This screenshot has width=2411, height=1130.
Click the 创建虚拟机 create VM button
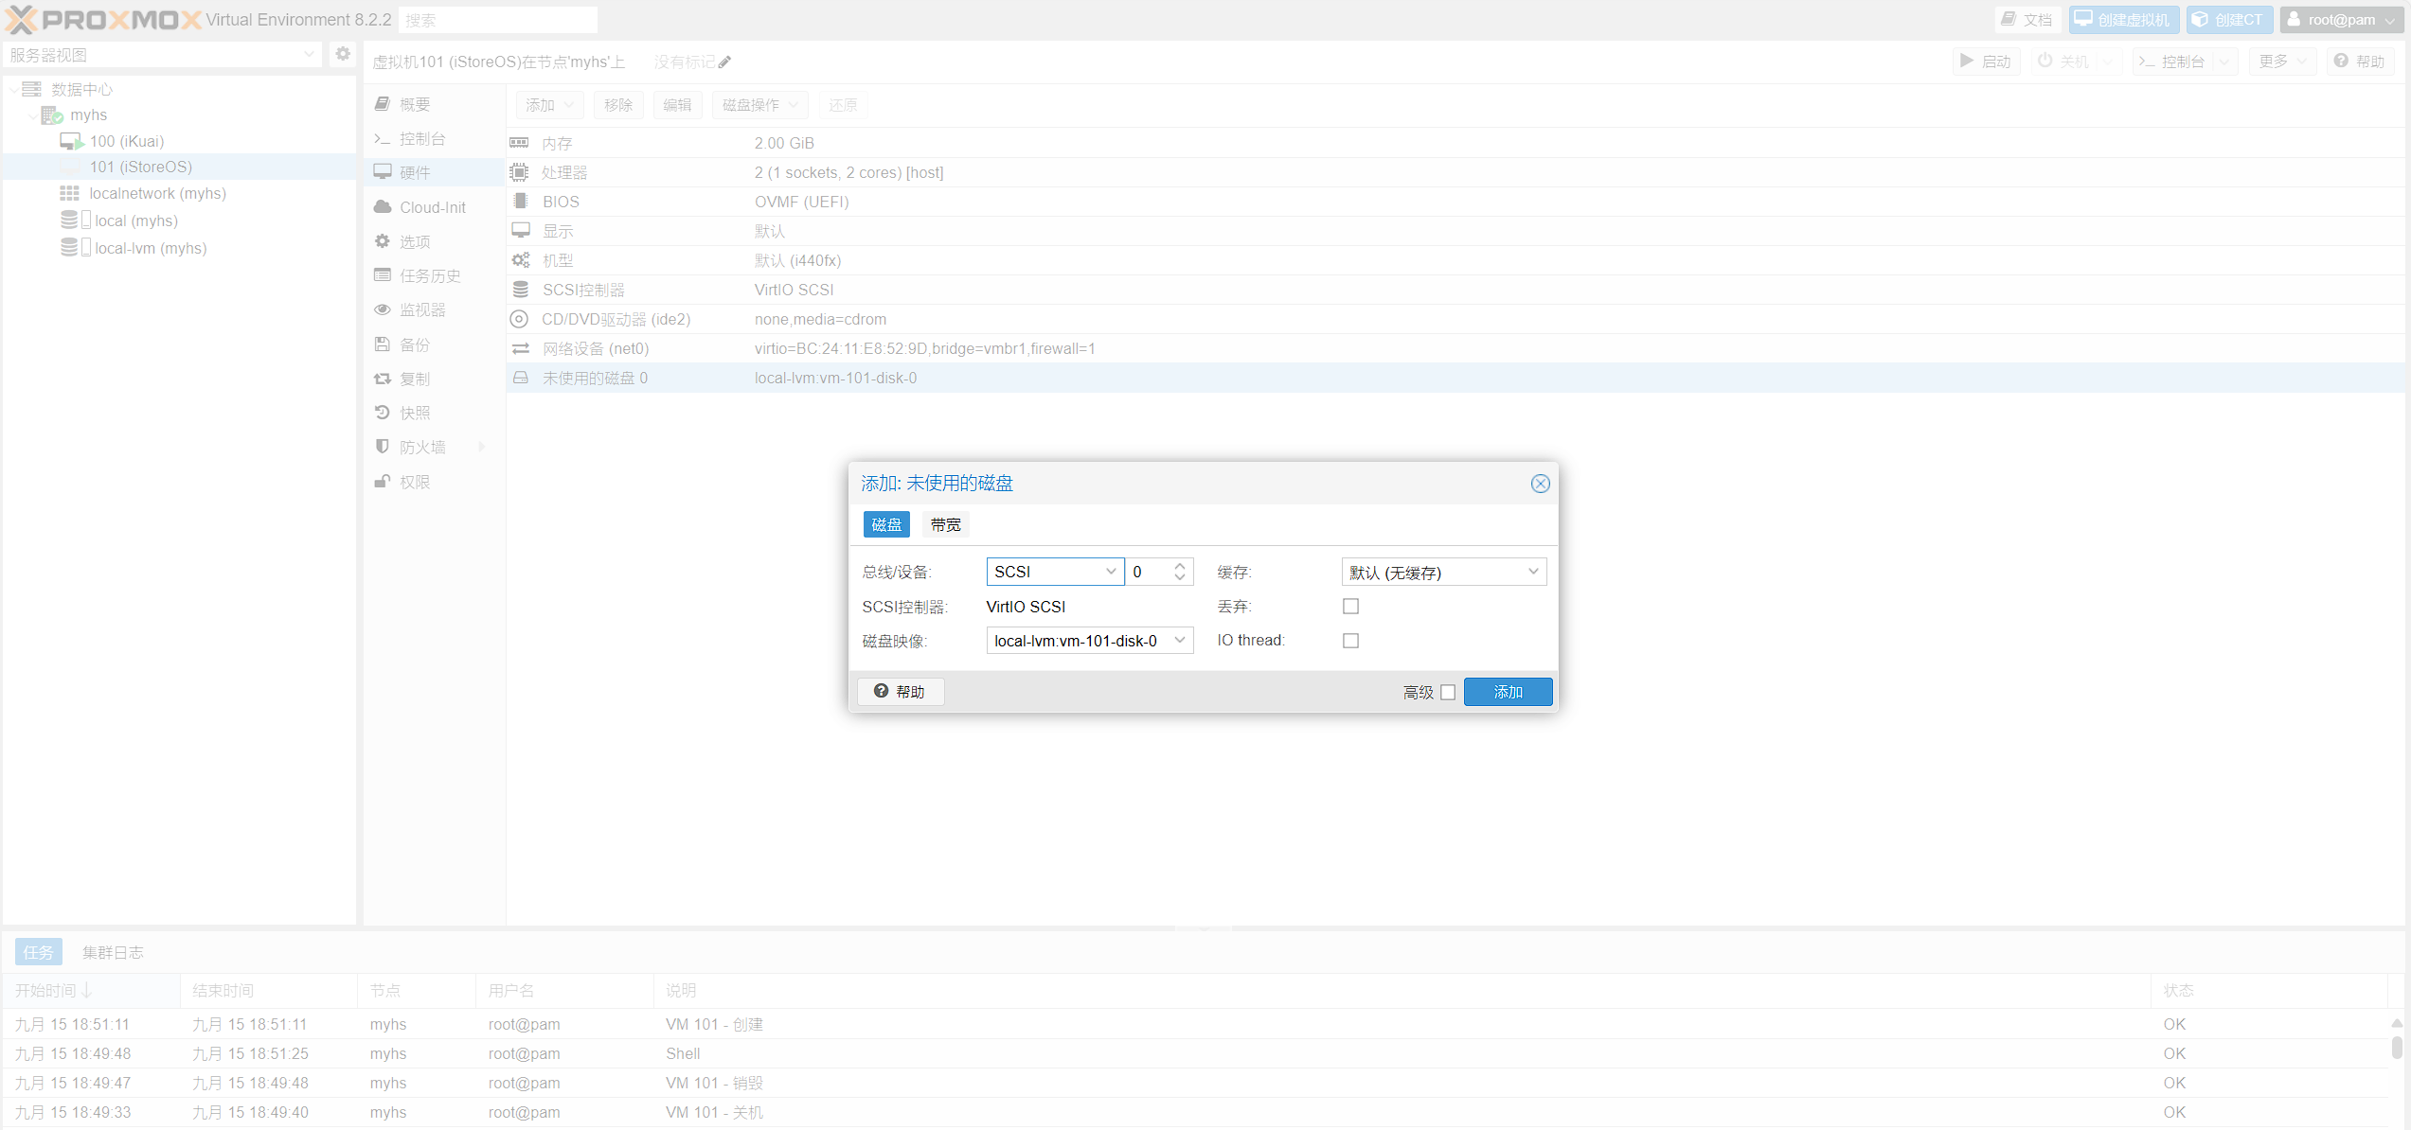click(x=2122, y=20)
